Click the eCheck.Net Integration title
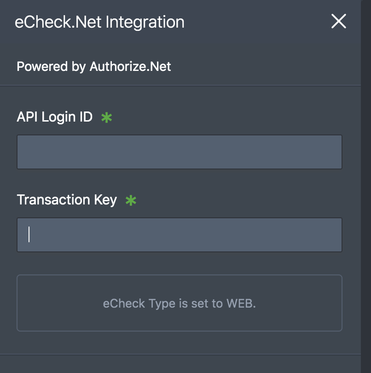Image resolution: width=371 pixels, height=373 pixels. coord(99,22)
